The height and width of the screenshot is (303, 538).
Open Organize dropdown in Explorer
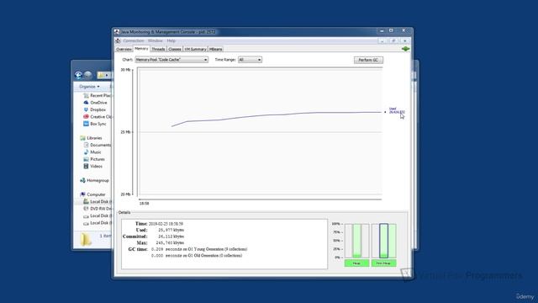89,87
